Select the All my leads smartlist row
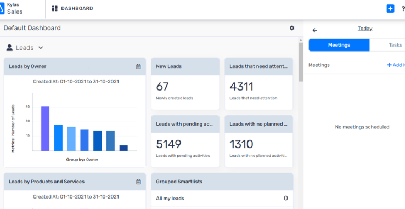The height and width of the screenshot is (209, 405). [x=222, y=199]
